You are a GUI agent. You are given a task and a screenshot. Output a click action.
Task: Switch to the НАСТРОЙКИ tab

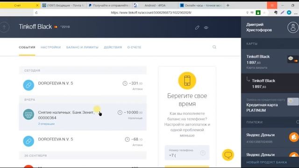[50, 47]
